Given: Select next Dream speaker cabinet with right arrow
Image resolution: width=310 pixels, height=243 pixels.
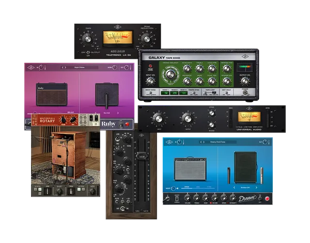Looking at the screenshot, I should 256,187.
